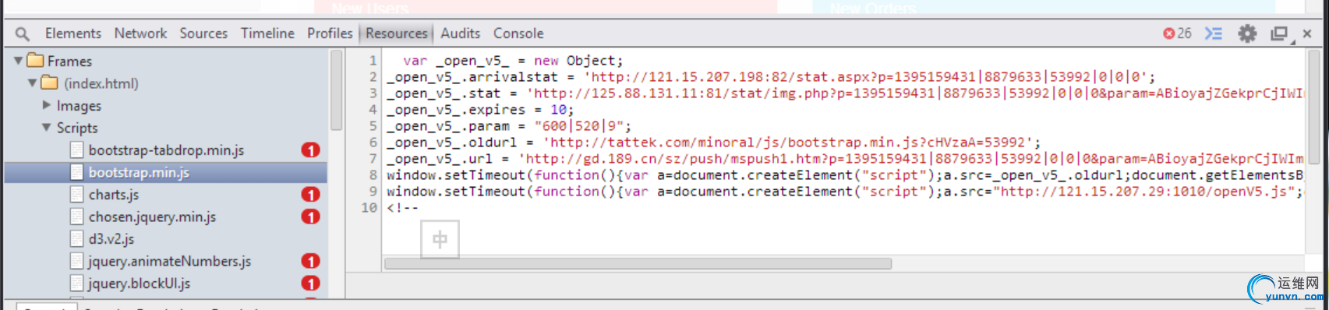Select bootstrap-tabdrop.min.js script
The width and height of the screenshot is (1329, 310).
[x=166, y=150]
